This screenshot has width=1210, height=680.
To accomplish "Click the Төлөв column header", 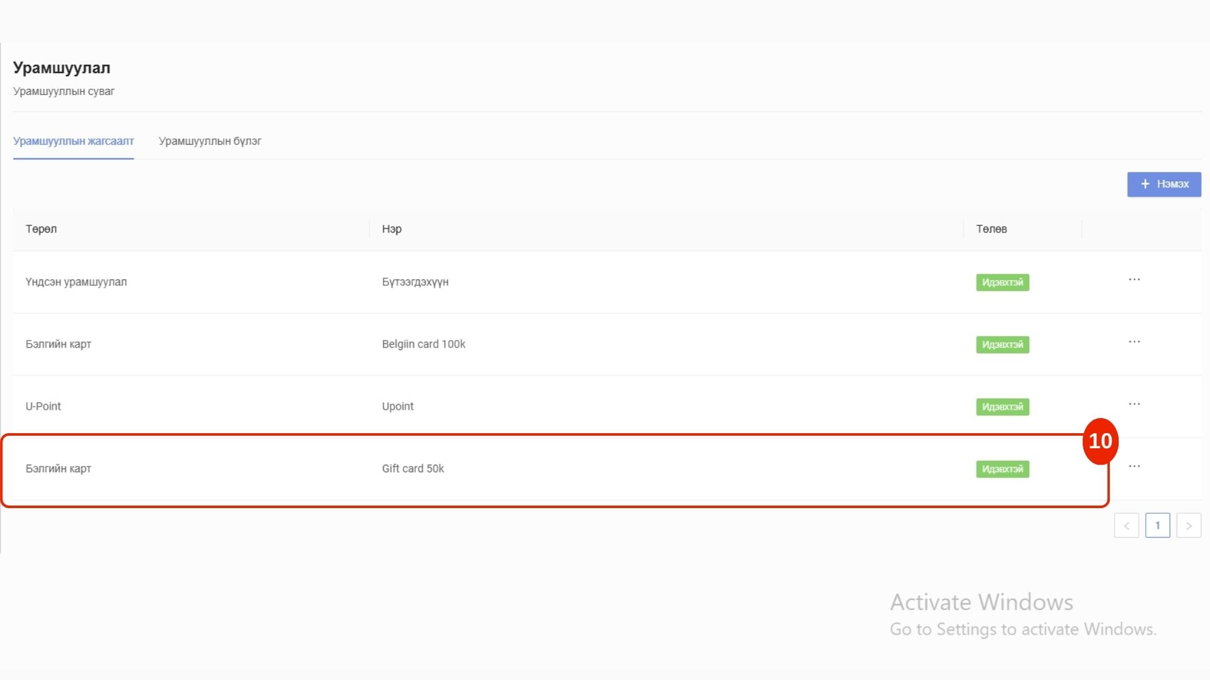I will [991, 229].
